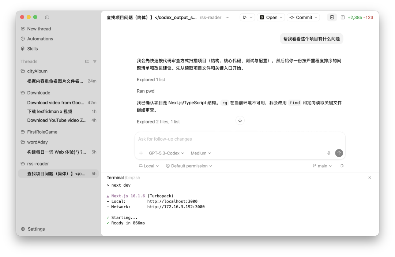395x257 pixels.
Task: Change the Medium reasoning effort
Action: tap(200, 153)
